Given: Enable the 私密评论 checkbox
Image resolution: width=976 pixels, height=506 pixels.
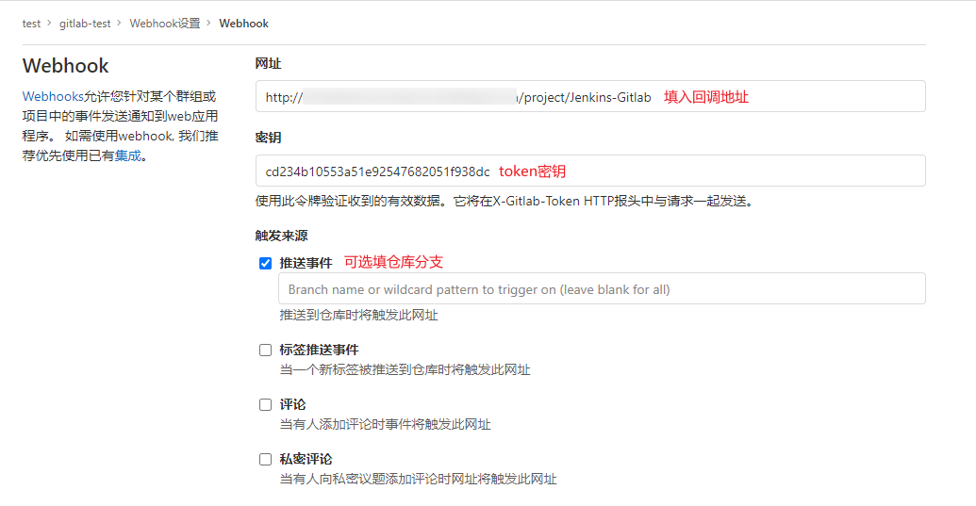Looking at the screenshot, I should click(266, 460).
